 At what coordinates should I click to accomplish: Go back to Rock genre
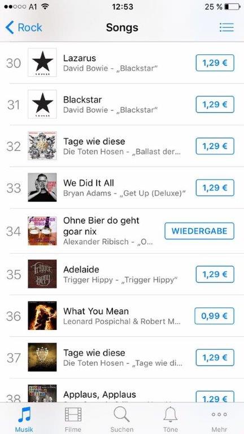tap(24, 28)
